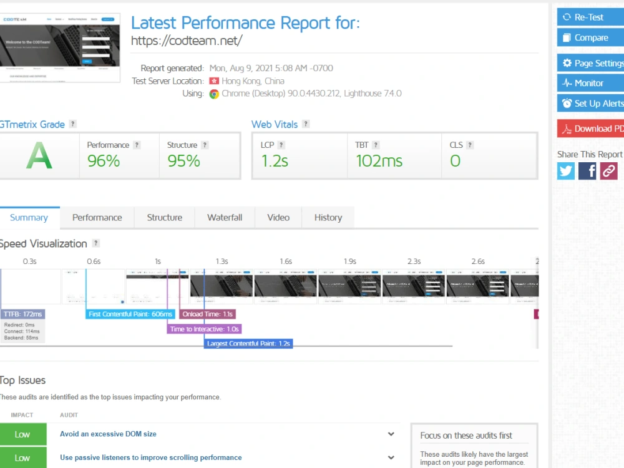Click the 1.2s LCP value

275,161
